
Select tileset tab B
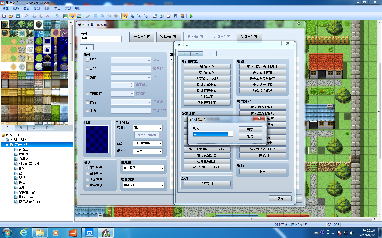pyautogui.click(x=21, y=128)
